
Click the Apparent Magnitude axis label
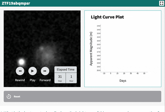(x=91, y=49)
